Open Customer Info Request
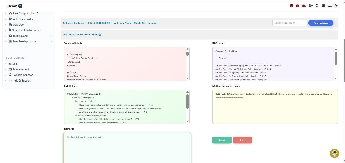The width and height of the screenshot is (345, 163). 26,30
